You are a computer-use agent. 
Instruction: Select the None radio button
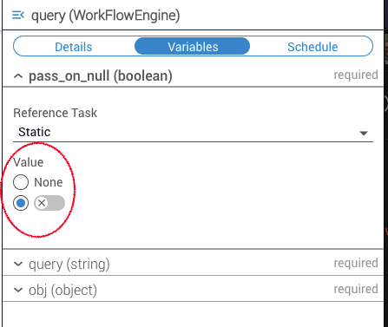click(21, 182)
